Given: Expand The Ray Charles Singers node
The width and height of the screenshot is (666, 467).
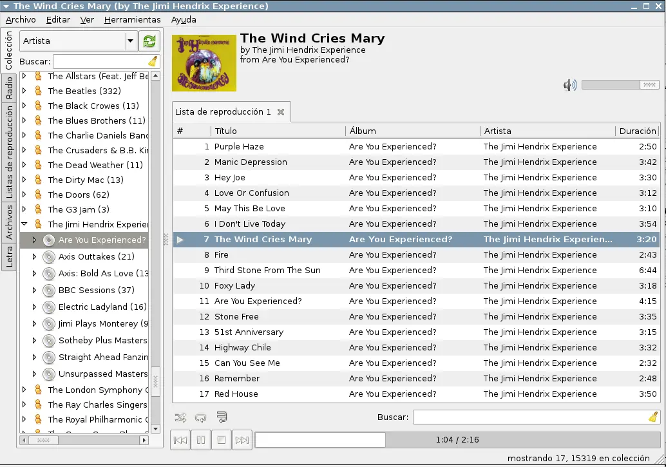Looking at the screenshot, I should pyautogui.click(x=24, y=404).
